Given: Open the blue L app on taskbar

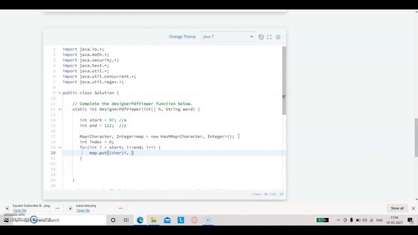Looking at the screenshot, I should [x=181, y=220].
